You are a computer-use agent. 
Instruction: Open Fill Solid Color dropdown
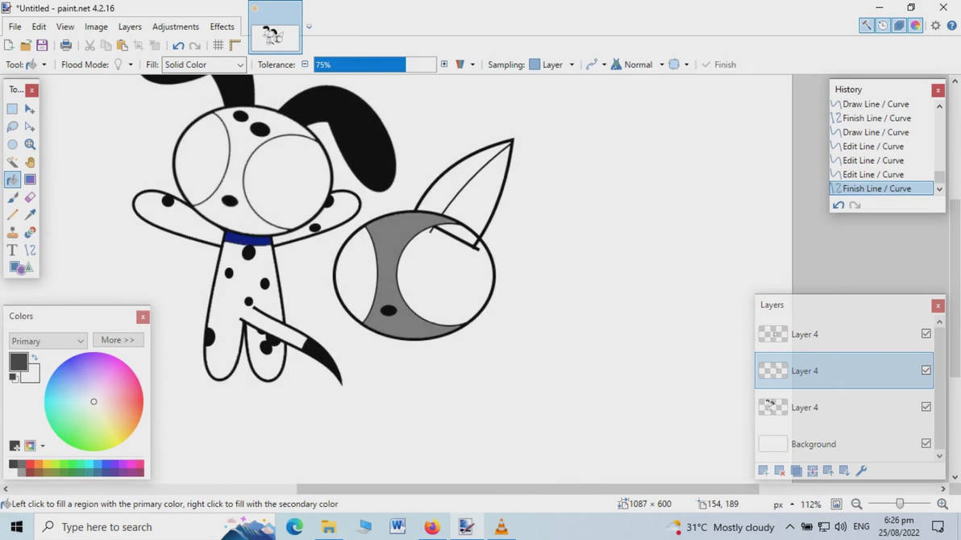click(x=203, y=64)
